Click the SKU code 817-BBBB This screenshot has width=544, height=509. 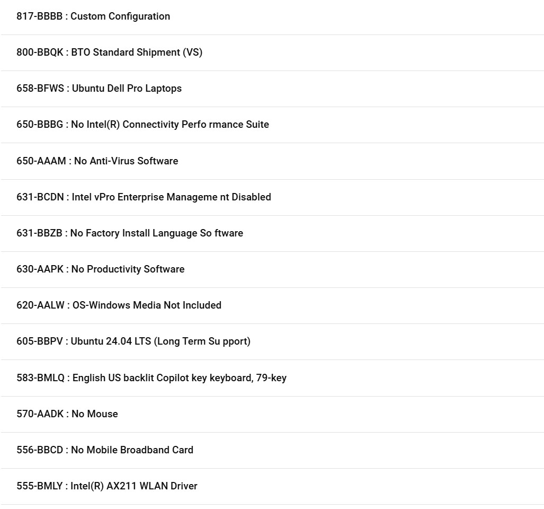click(40, 16)
